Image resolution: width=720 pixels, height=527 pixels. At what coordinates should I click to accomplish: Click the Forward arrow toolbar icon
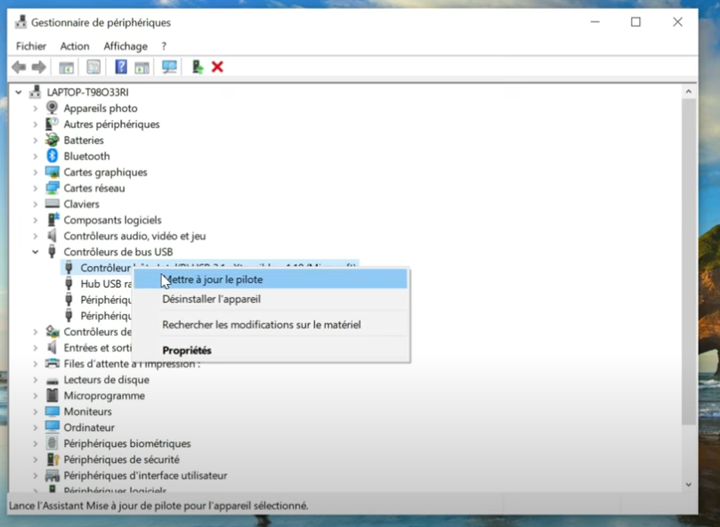(39, 67)
